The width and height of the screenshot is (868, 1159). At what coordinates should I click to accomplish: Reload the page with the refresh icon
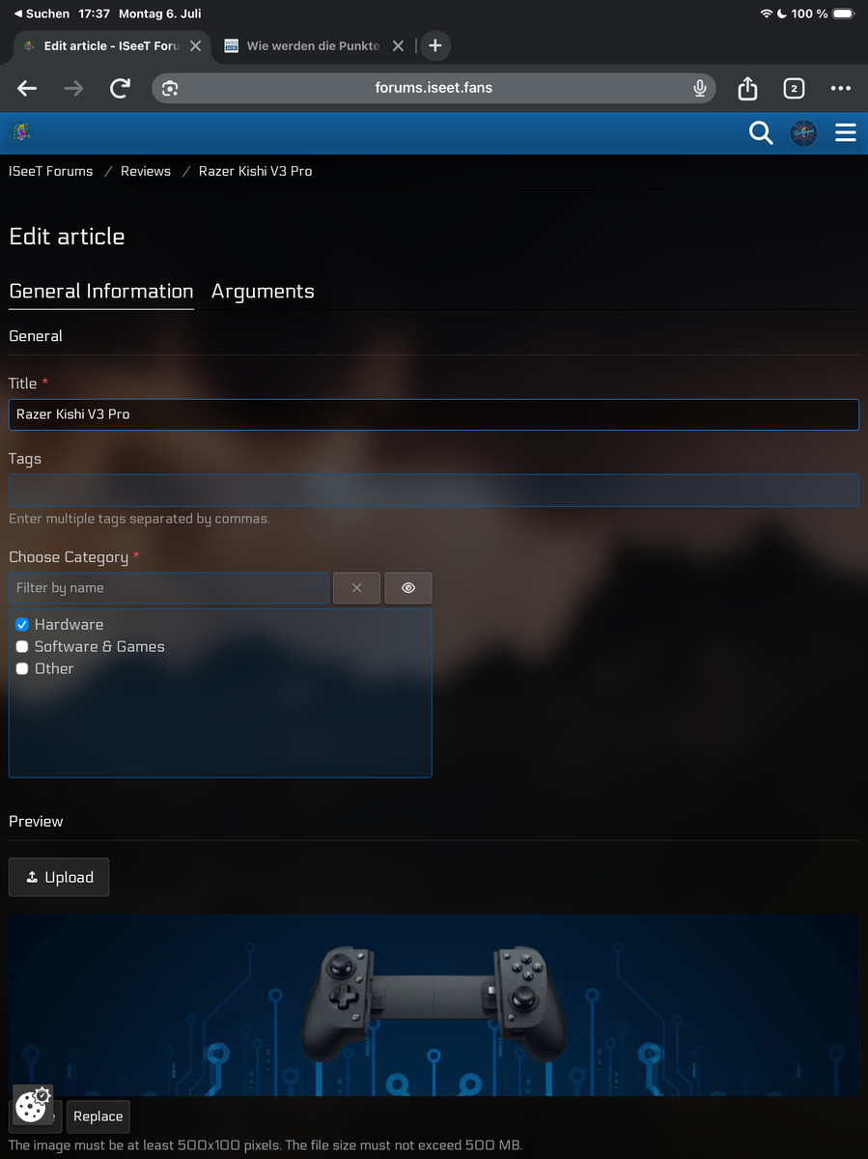coord(120,88)
